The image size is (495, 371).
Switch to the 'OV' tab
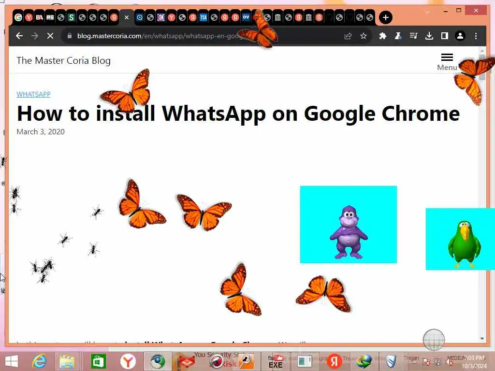click(x=246, y=17)
